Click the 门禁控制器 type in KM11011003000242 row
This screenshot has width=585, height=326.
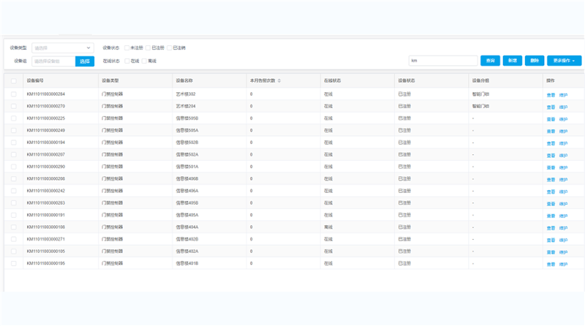click(x=113, y=191)
